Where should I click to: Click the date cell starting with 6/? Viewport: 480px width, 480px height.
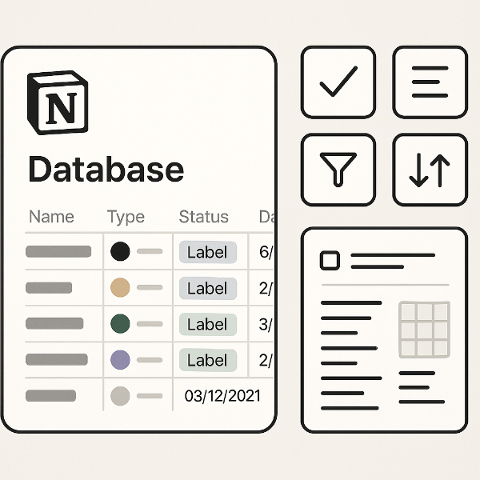266,252
